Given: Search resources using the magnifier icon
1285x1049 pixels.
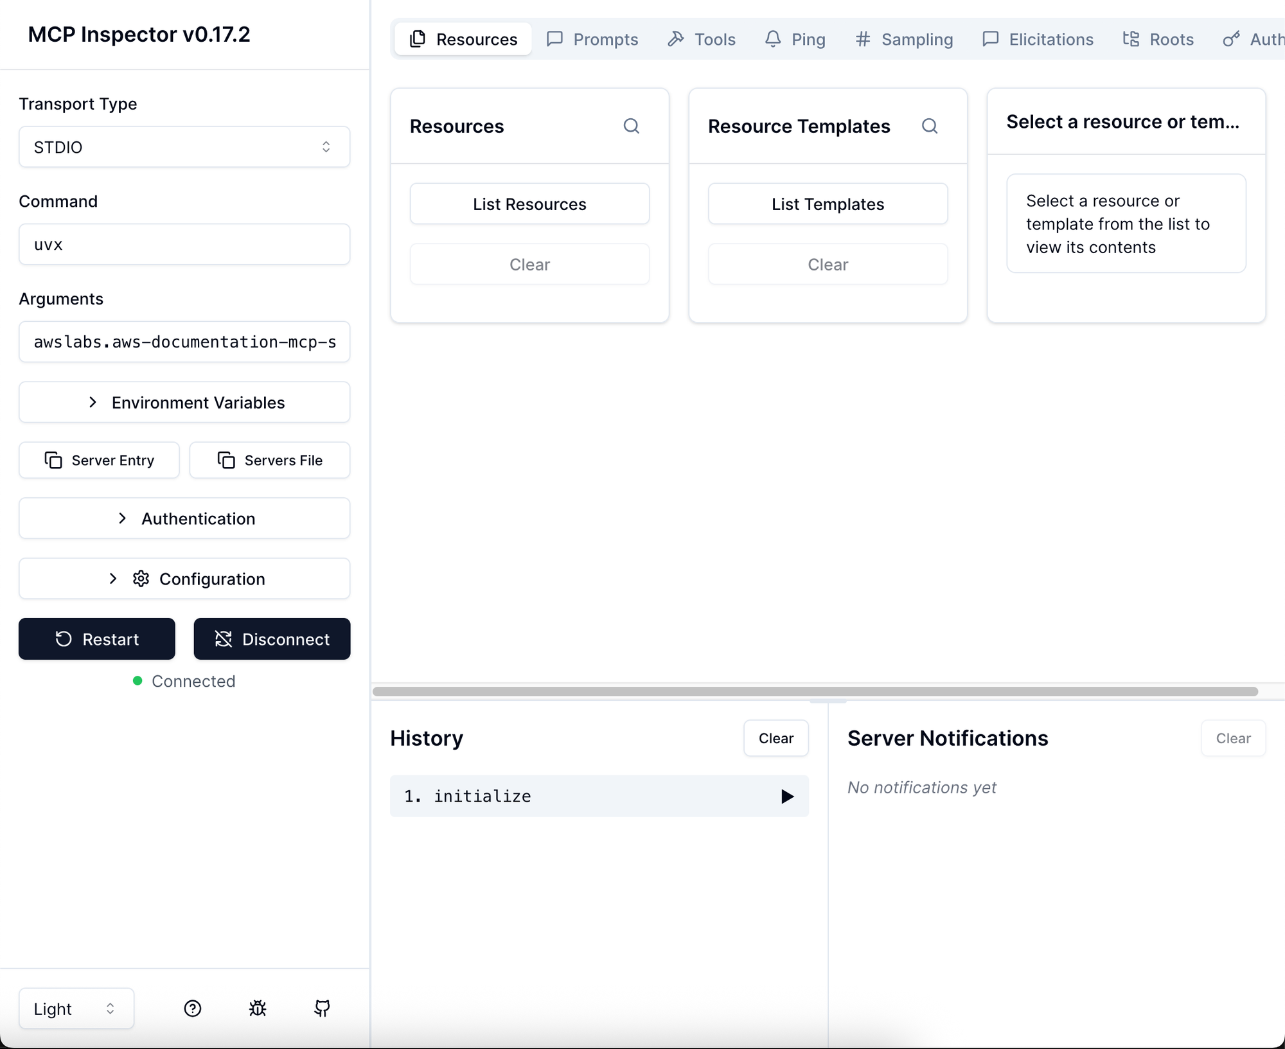Looking at the screenshot, I should 632,126.
